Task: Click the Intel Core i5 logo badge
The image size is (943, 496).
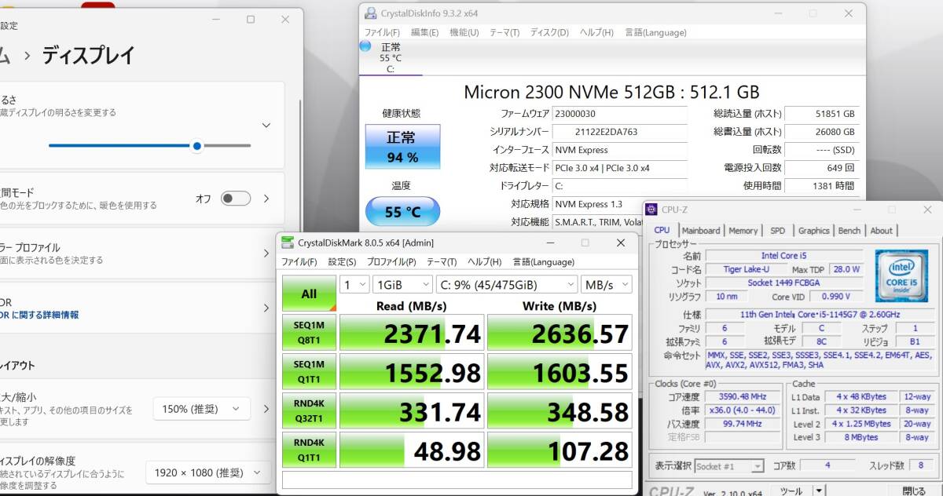Action: 901,277
